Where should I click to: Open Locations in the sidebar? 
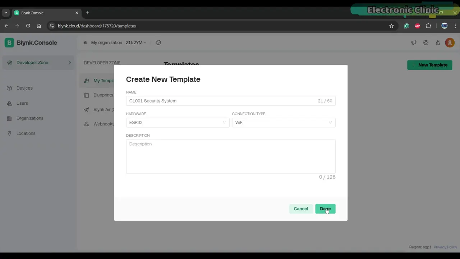pos(26,133)
